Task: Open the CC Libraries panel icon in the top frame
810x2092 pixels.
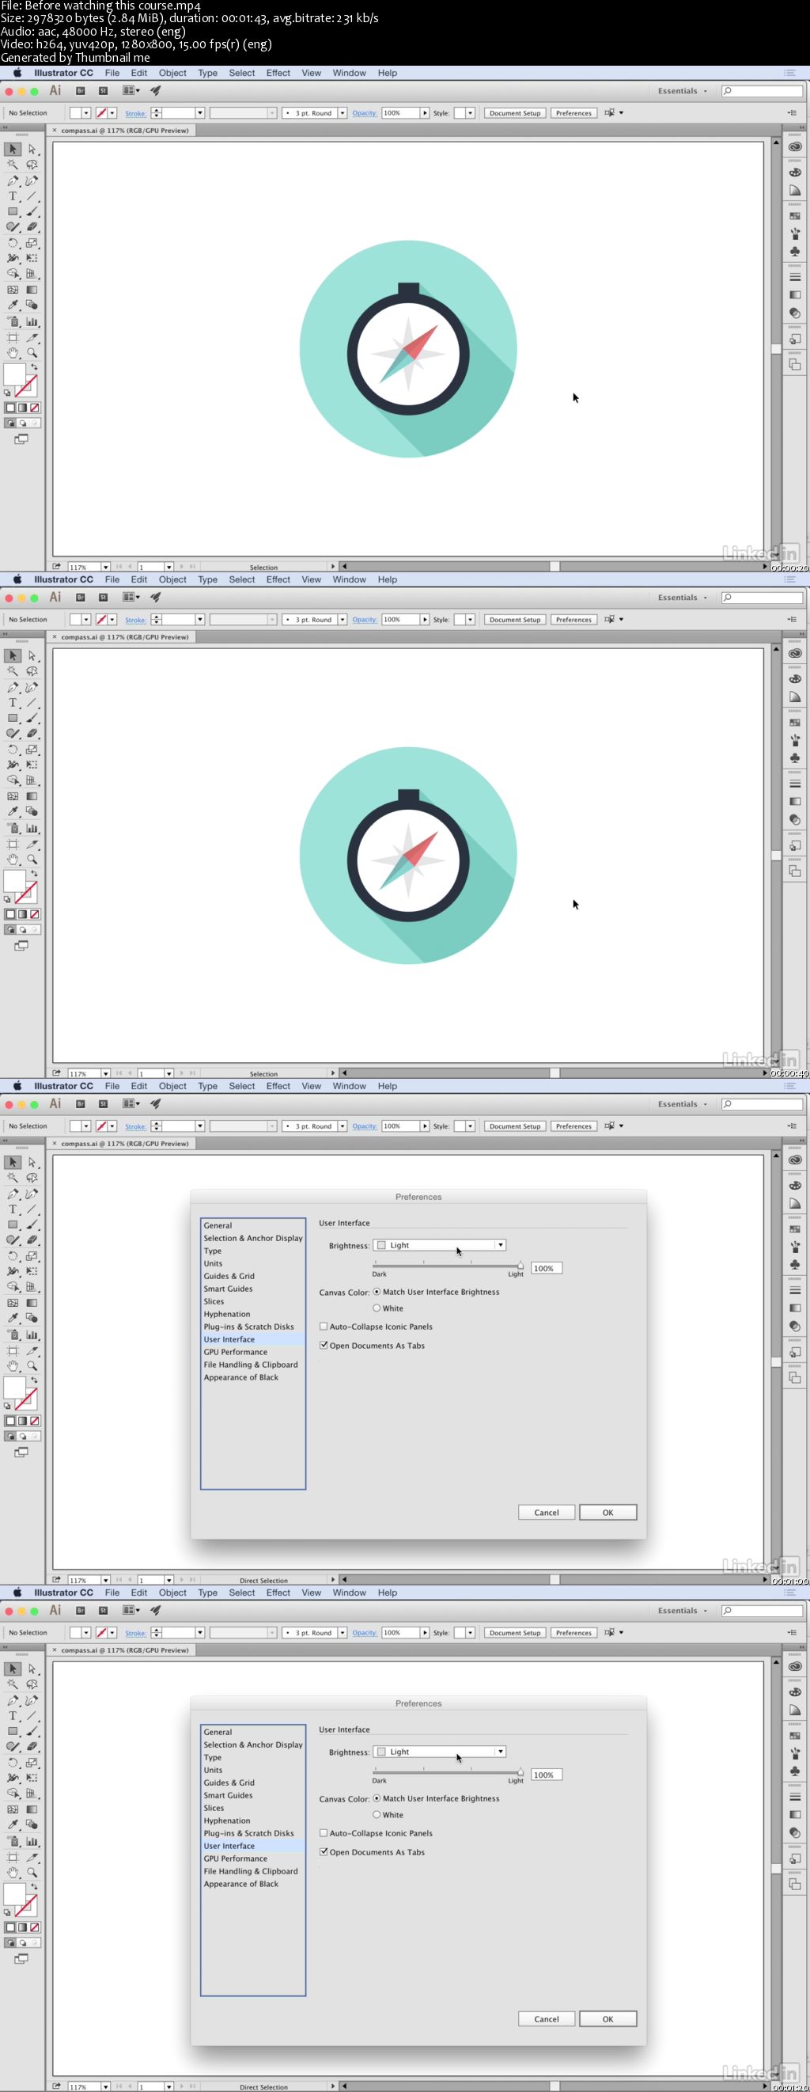Action: pyautogui.click(x=795, y=147)
